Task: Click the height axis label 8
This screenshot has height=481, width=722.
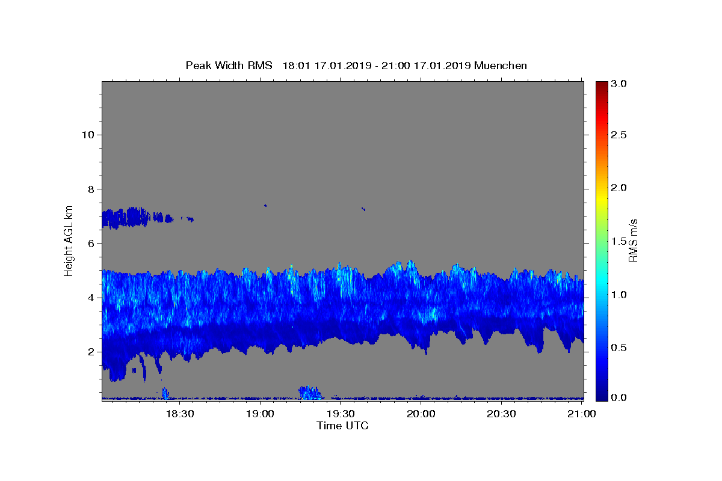Action: [90, 189]
